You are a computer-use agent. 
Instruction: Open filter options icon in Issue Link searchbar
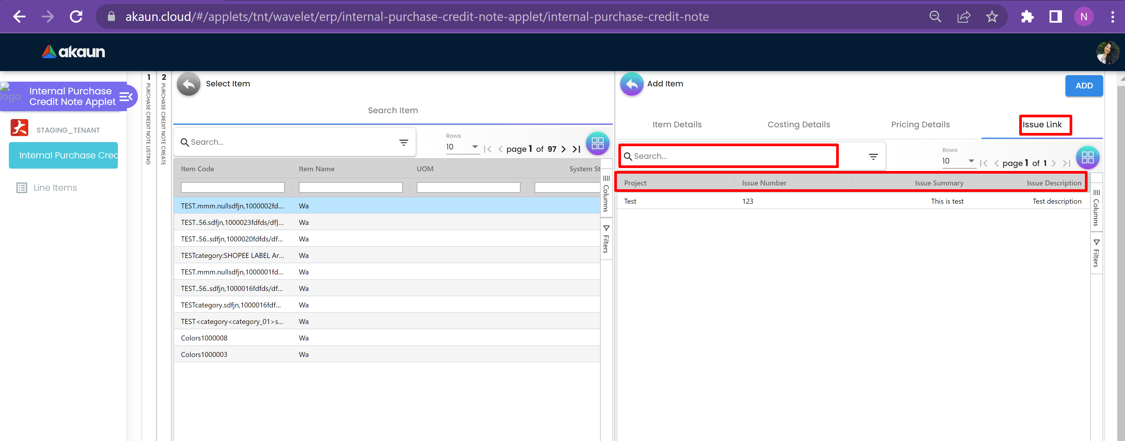pyautogui.click(x=873, y=157)
